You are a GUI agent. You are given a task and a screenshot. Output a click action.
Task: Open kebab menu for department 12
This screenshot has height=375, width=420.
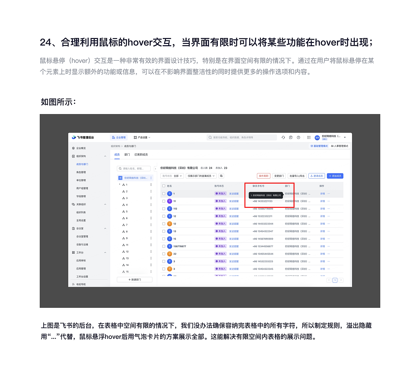151,252
